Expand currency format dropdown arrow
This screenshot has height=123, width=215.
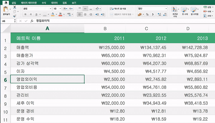[x=143, y=14]
